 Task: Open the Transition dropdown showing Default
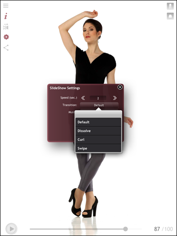(x=99, y=105)
